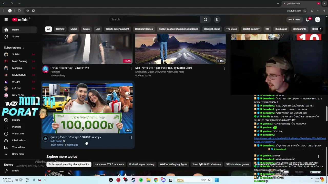Open the chat overlay three-dot options
This screenshot has width=328, height=184.
coord(318,156)
